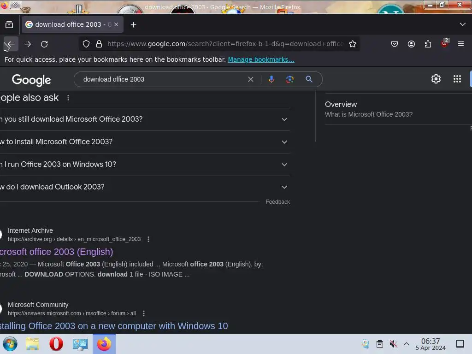This screenshot has height=354, width=472.
Task: Open the Extensions panel
Action: tap(428, 44)
